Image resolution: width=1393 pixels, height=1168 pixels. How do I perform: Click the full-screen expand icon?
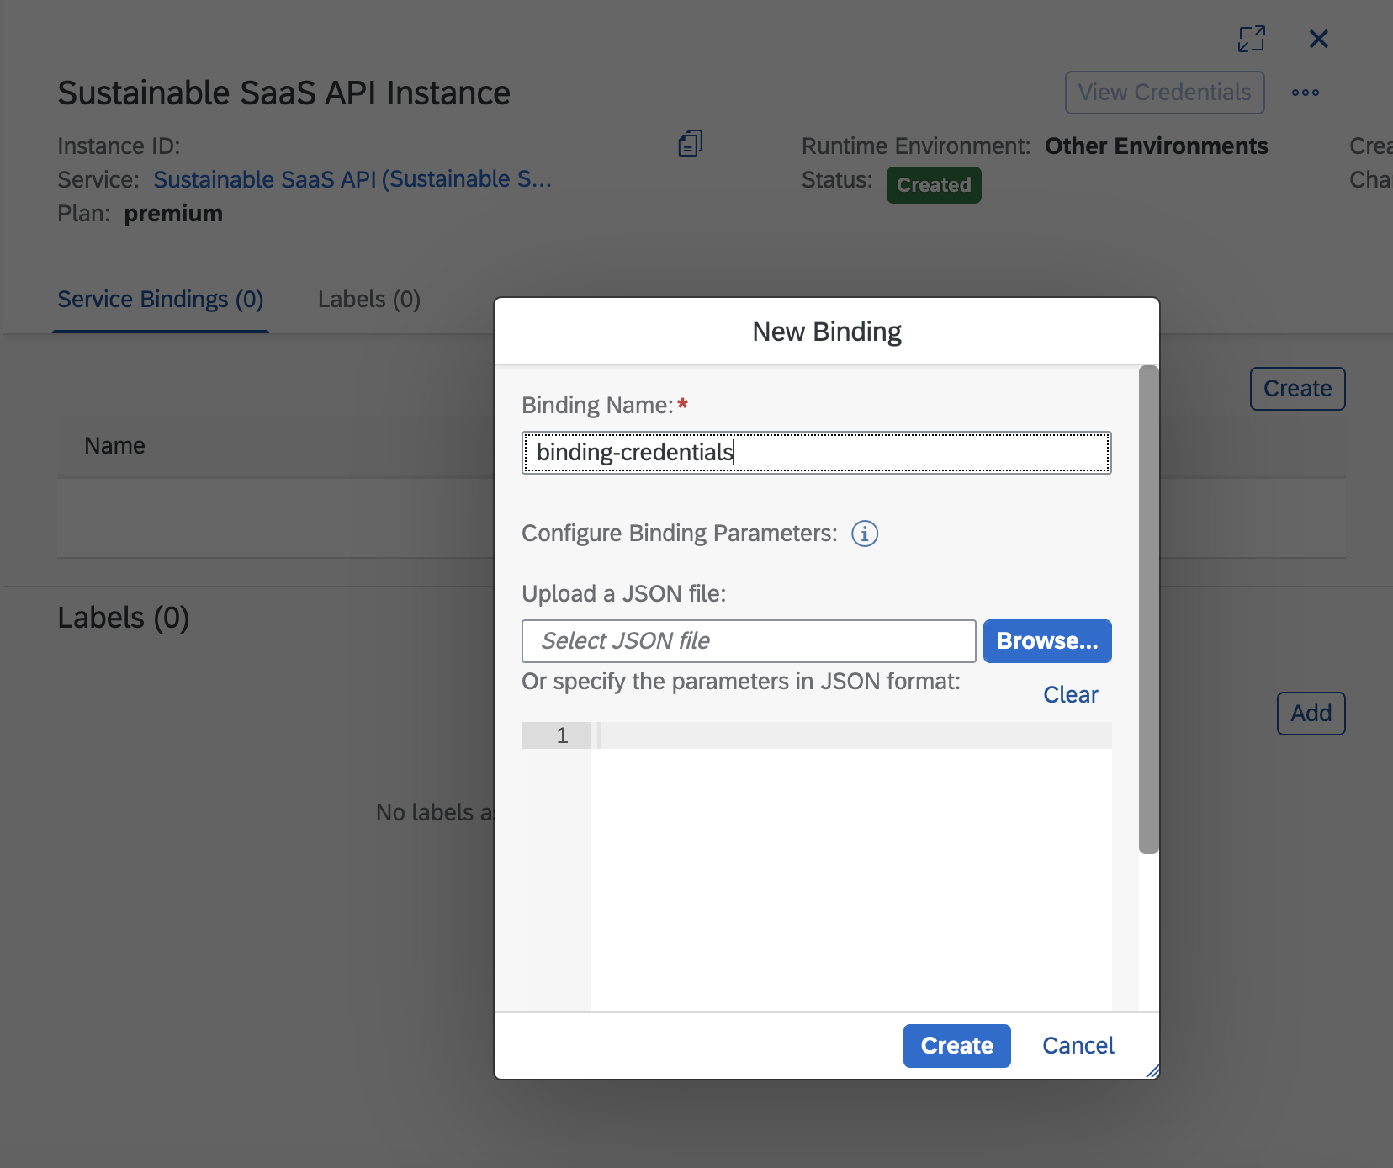(x=1251, y=39)
